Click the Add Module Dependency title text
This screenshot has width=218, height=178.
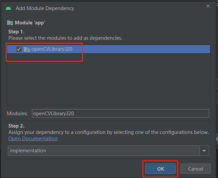tap(45, 8)
